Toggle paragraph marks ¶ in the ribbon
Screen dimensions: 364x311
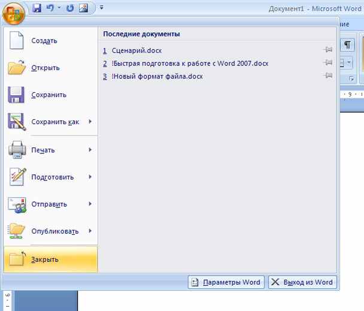click(347, 44)
